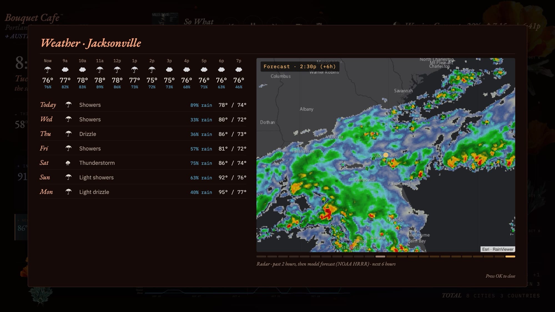Image resolution: width=555 pixels, height=312 pixels.
Task: Click the umbrella icon for 1p
Action: coord(135,70)
